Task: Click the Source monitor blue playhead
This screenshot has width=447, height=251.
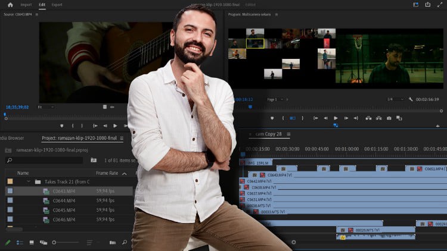Action: point(5,114)
